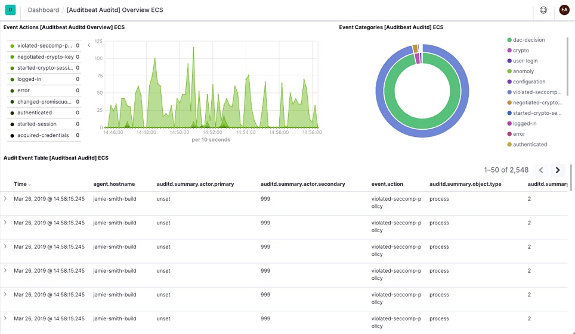Click the Auditbeat Overview ECS breadcrumb
This screenshot has width=575, height=334.
coord(115,10)
